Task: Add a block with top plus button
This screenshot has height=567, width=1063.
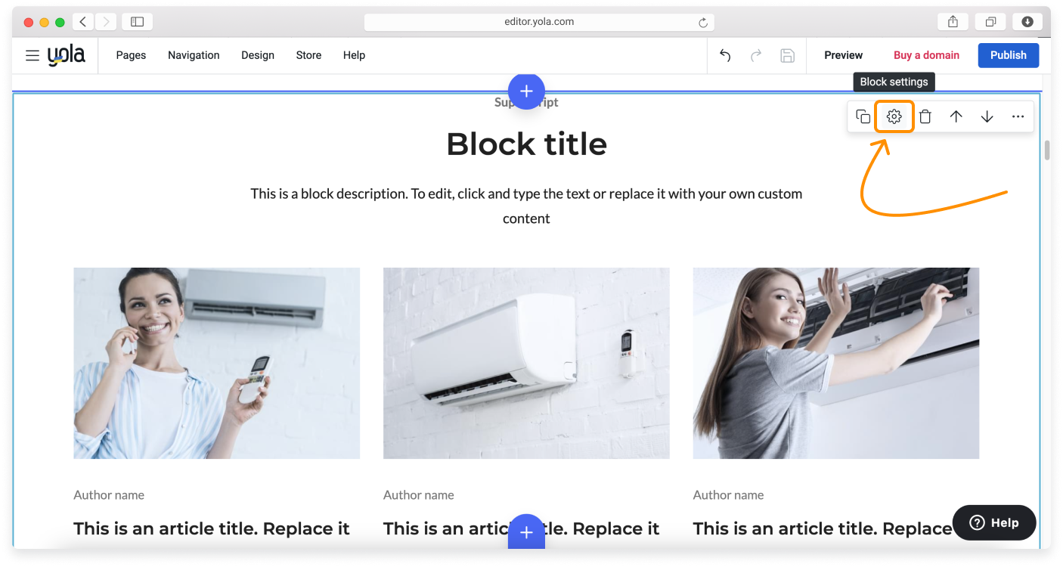Action: coord(526,91)
